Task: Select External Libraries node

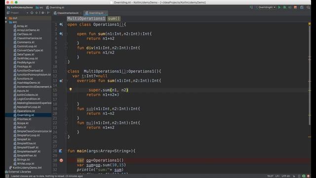Action: click(18, 172)
